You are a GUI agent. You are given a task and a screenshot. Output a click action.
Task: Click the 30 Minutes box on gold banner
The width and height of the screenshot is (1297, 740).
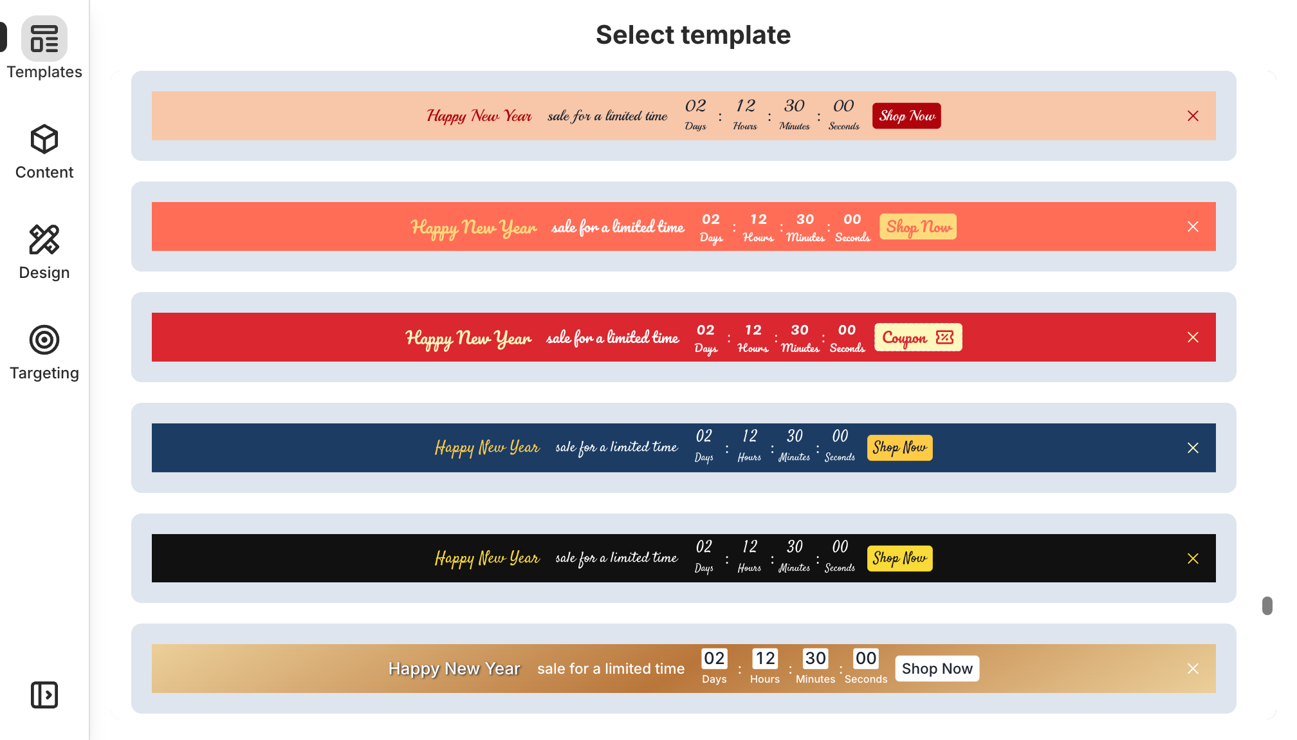(815, 658)
